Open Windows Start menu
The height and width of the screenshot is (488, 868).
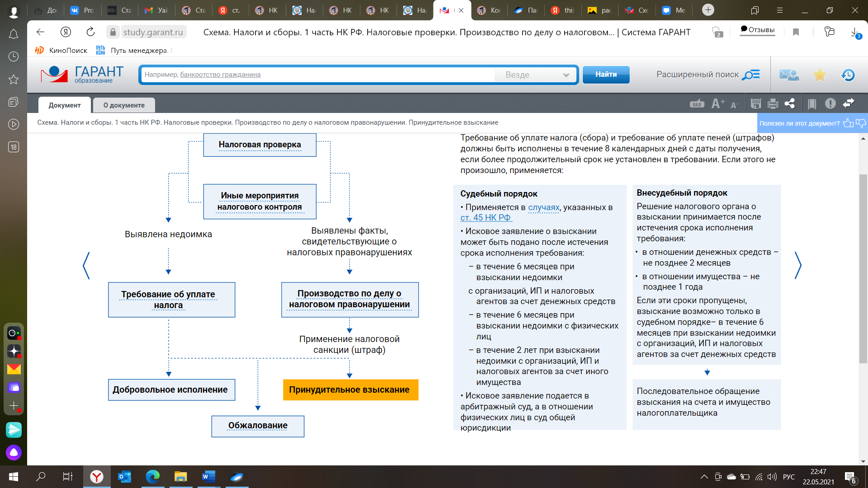14,477
